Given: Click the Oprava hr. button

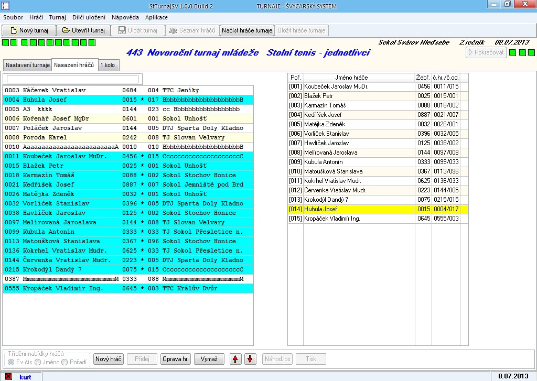Looking at the screenshot, I should (x=175, y=359).
